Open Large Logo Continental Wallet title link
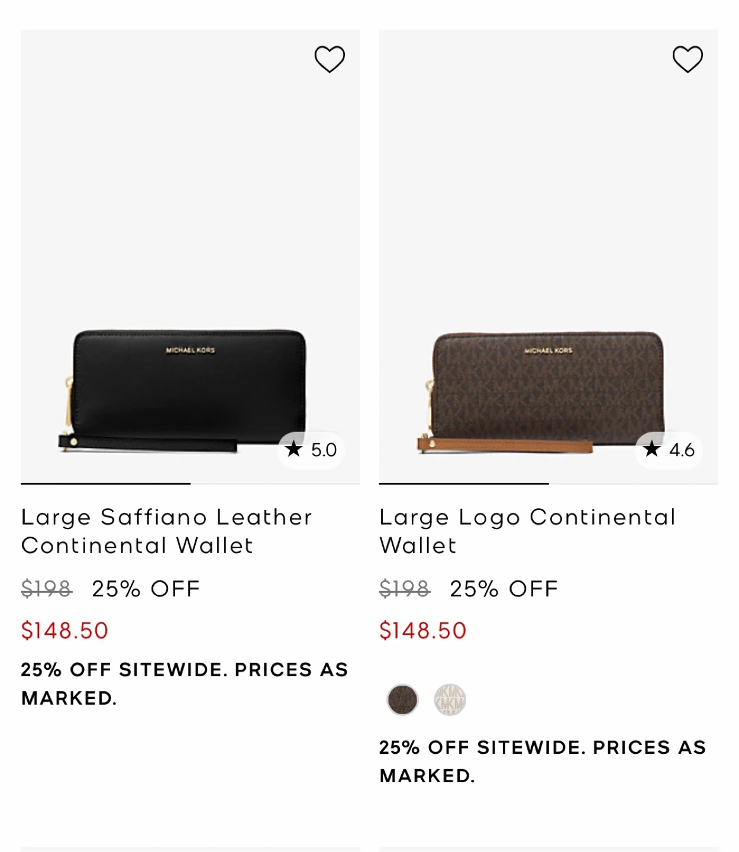The width and height of the screenshot is (739, 852). point(527,531)
